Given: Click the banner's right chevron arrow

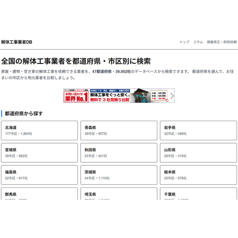Looking at the screenshot, I should point(172,96).
